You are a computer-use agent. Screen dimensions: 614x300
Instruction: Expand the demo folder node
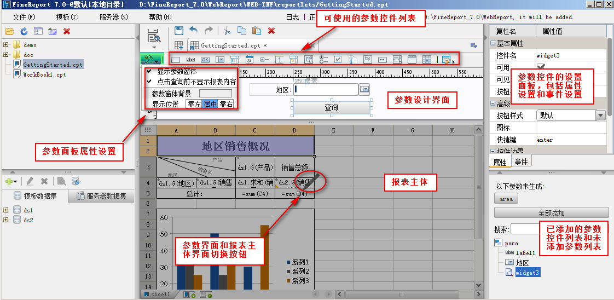[6, 45]
